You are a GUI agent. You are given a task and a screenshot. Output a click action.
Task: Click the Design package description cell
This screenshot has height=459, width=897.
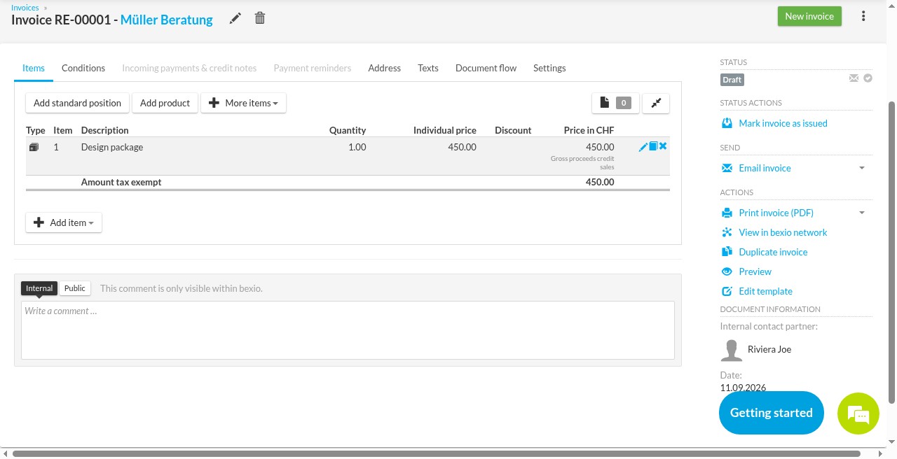(112, 147)
